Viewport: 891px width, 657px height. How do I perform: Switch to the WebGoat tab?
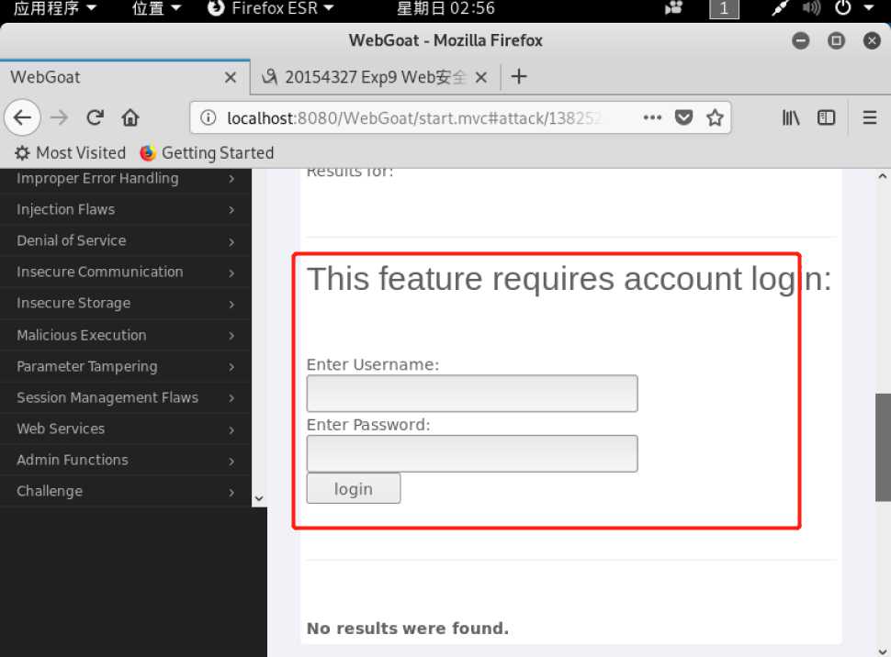coord(125,77)
